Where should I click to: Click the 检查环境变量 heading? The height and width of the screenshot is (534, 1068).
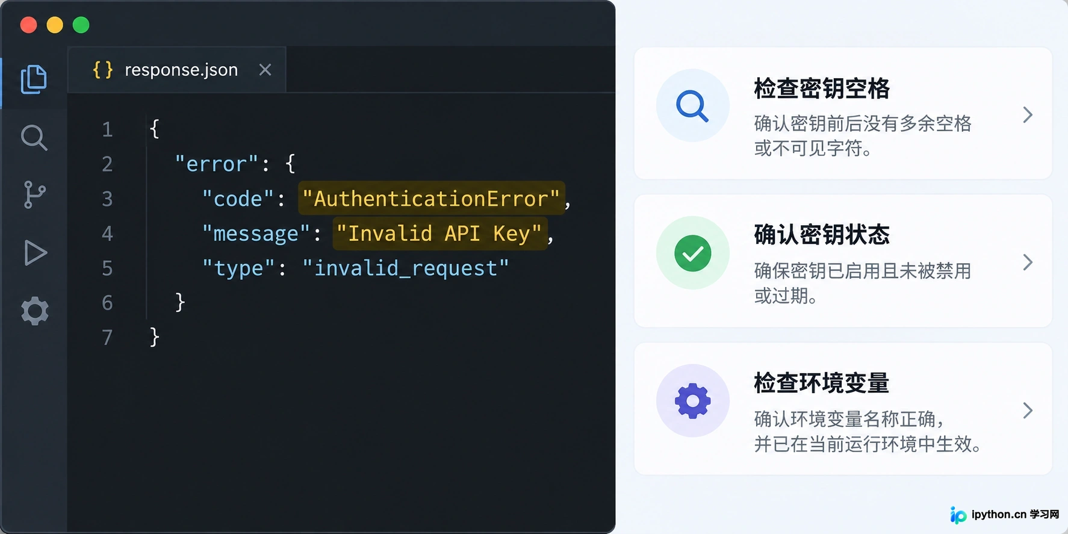[822, 383]
